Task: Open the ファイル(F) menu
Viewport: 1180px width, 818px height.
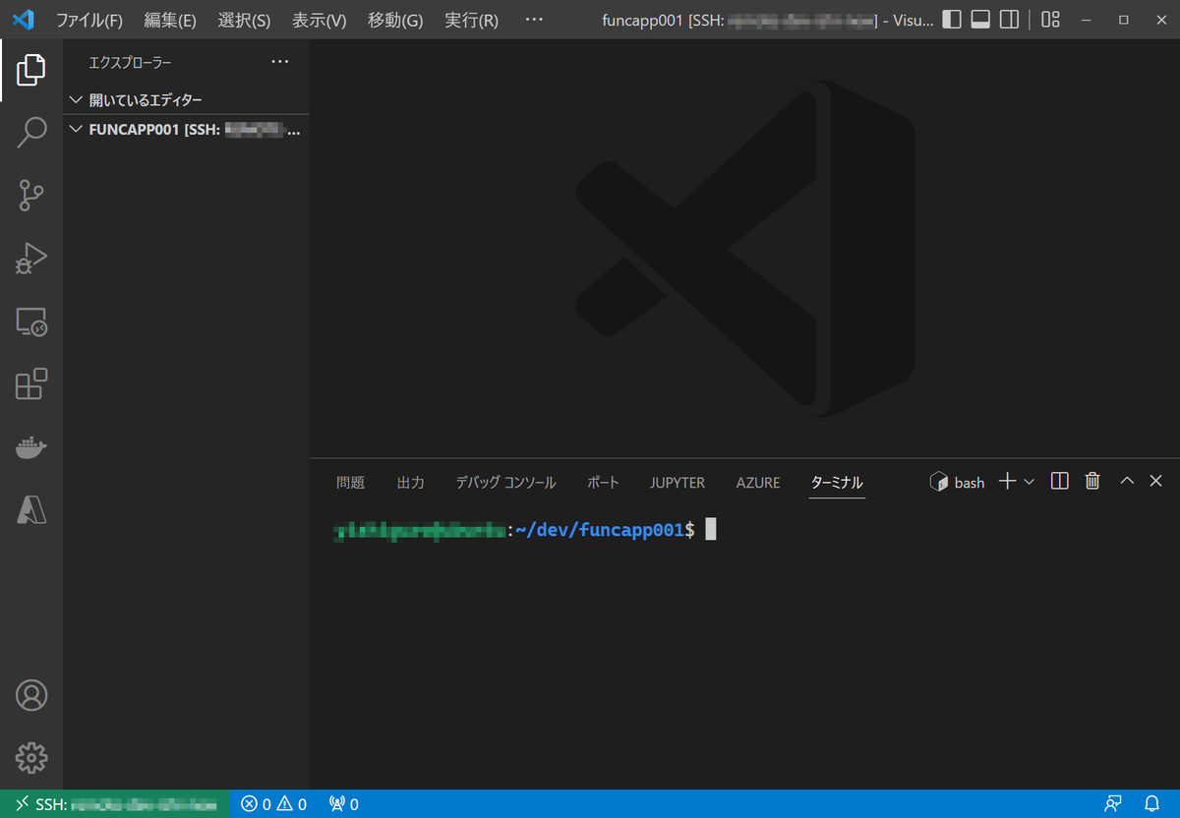Action: (x=89, y=20)
